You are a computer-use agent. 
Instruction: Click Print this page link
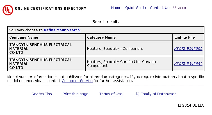[75, 94]
